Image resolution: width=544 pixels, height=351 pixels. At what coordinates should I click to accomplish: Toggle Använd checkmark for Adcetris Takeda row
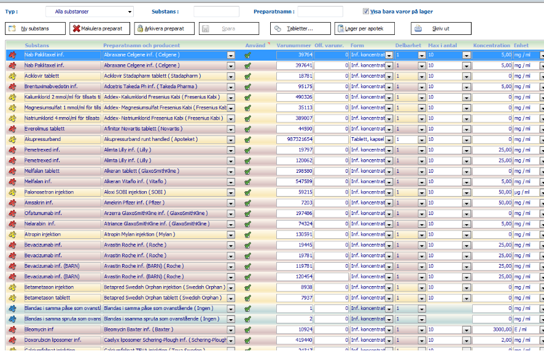248,86
